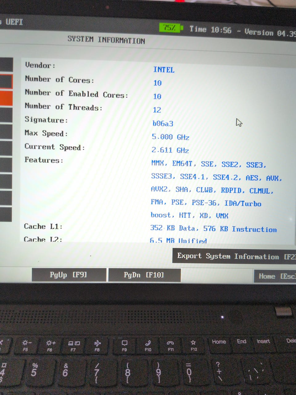
Task: Click the Time 10:56 text
Action: pos(210,30)
